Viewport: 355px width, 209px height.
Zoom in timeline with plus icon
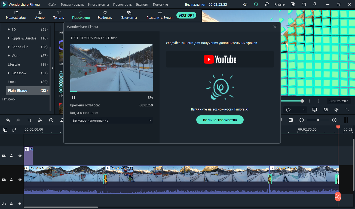pyautogui.click(x=334, y=120)
